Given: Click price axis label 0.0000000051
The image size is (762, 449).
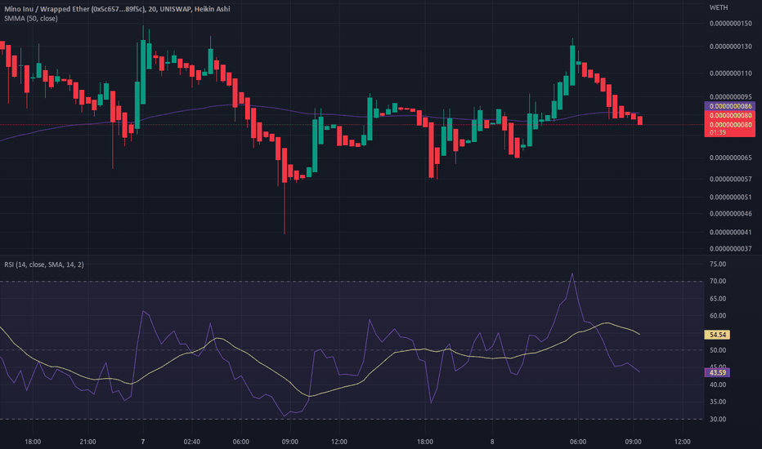Looking at the screenshot, I should point(730,197).
